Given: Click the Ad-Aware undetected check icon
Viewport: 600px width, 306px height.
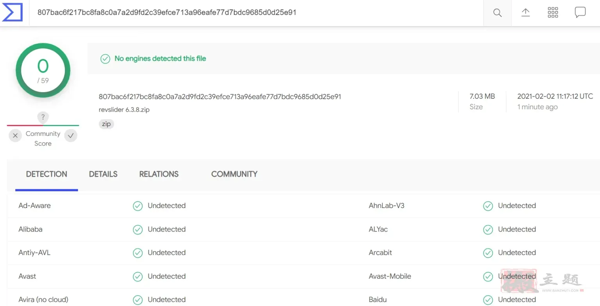Looking at the screenshot, I should coord(137,206).
